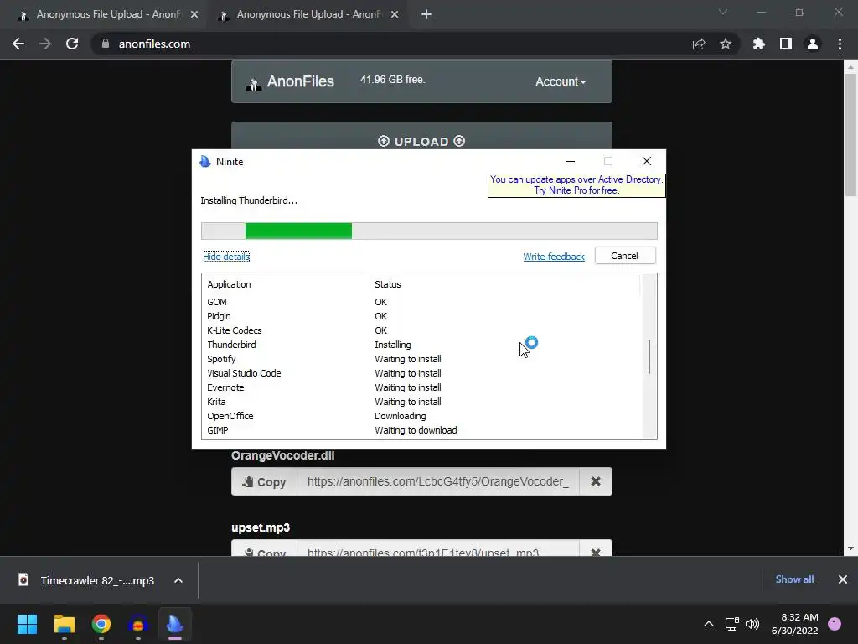Open the Chrome extensions puzzle icon
Viewport: 858px width, 644px height.
tap(759, 44)
